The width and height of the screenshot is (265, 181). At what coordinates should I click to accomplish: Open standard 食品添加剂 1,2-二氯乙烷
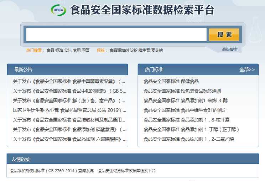[x=189, y=139]
